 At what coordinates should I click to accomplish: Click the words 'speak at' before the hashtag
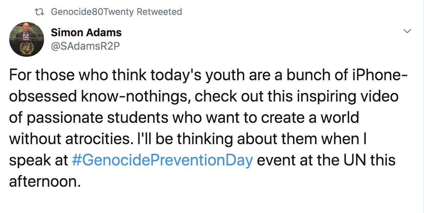[x=39, y=160]
